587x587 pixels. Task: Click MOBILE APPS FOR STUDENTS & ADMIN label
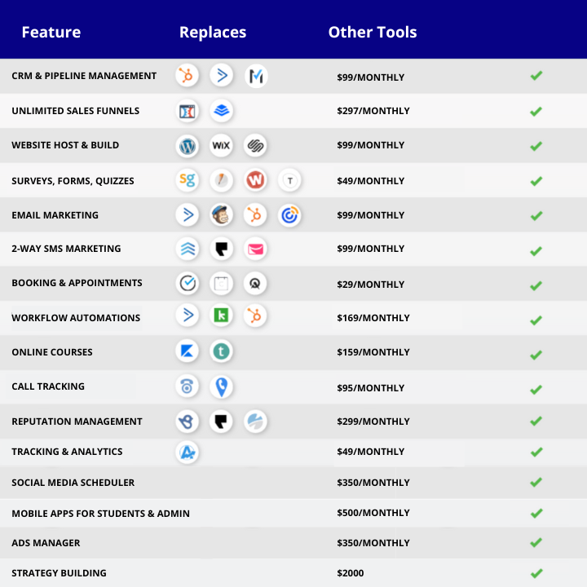101,514
